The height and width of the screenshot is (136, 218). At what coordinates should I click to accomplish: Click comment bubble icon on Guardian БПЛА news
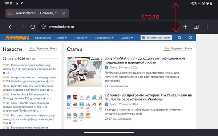click(51, 81)
